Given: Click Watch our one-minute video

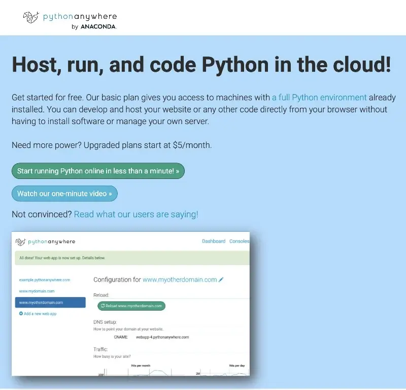Looking at the screenshot, I should pyautogui.click(x=64, y=193).
